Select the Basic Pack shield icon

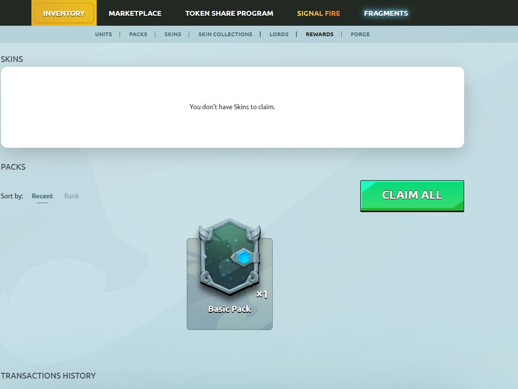coord(230,256)
